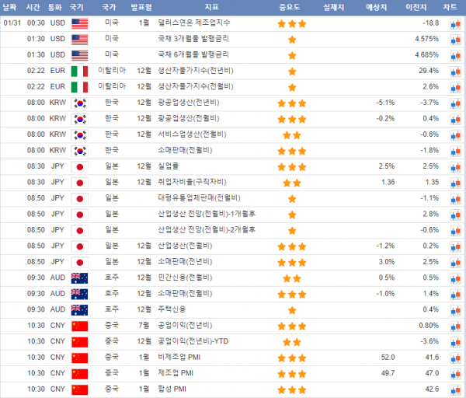
Task: Click Japan flag in 대형유통업체판매(전월비) row
Action: tap(79, 198)
